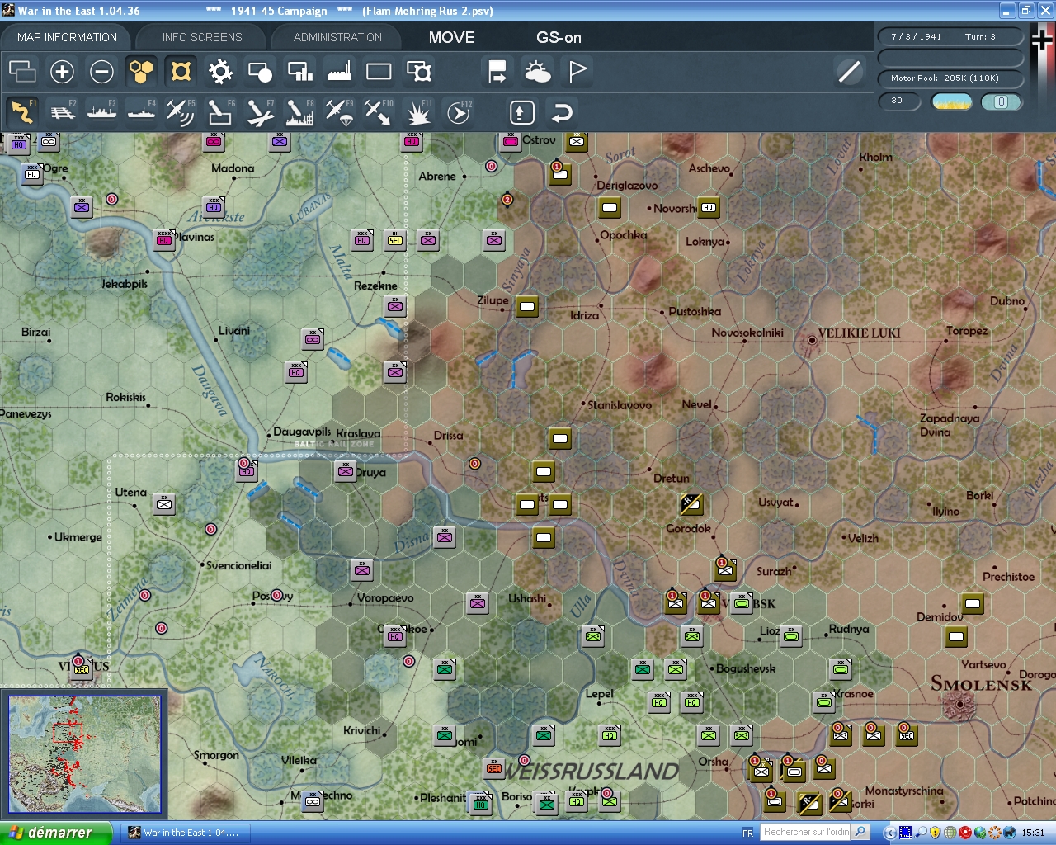Select the Soviet unit counter near Idriza
The height and width of the screenshot is (845, 1056).
527,307
